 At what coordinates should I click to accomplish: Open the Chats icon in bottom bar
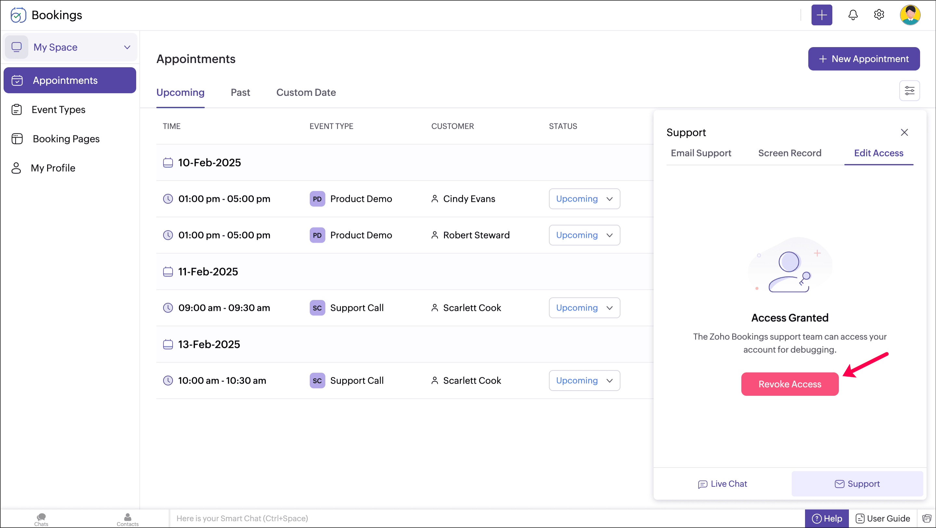click(x=41, y=519)
